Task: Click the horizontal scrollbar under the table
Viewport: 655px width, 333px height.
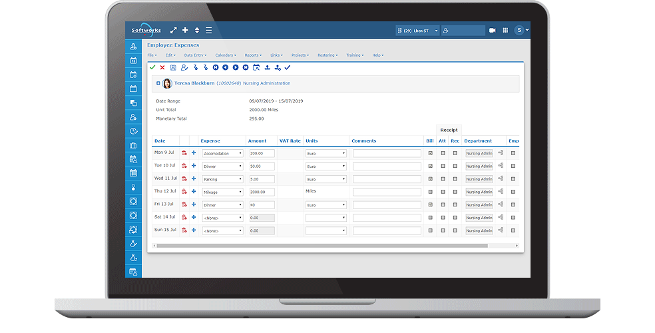Action: pyautogui.click(x=322, y=246)
